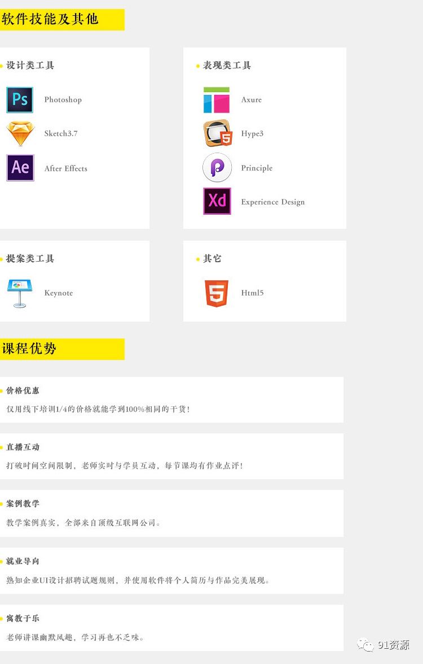423x664 pixels.
Task: Click the line 仅用线下培训1/4的价格
Action: [98, 409]
